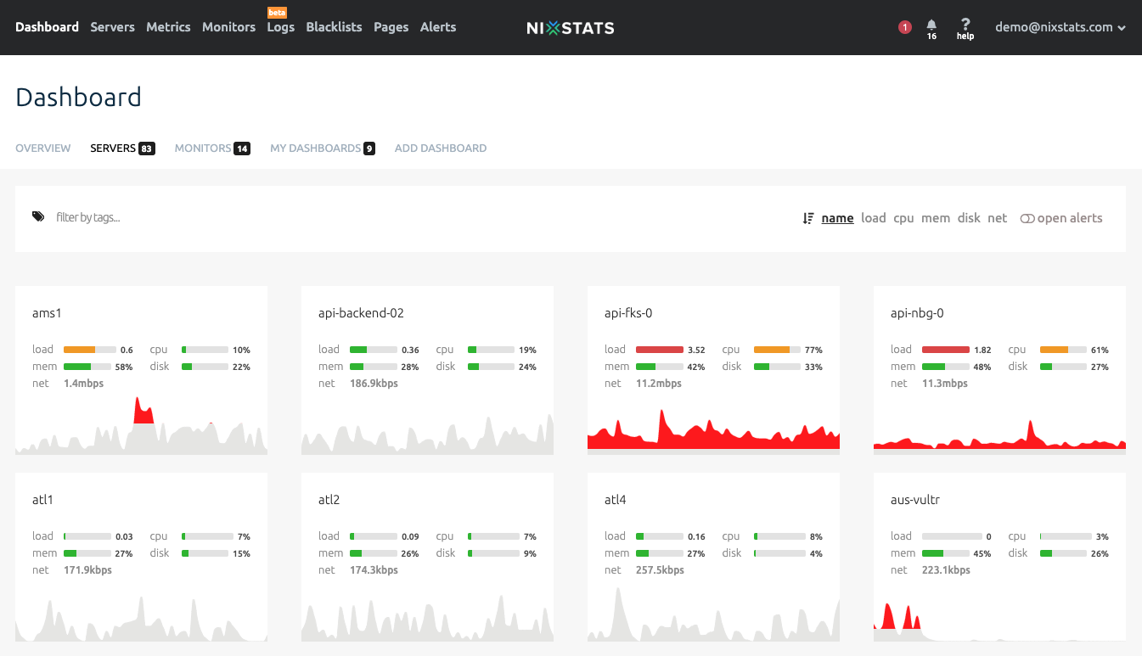The width and height of the screenshot is (1142, 656).
Task: Open the My Dashboards tab list
Action: point(315,149)
